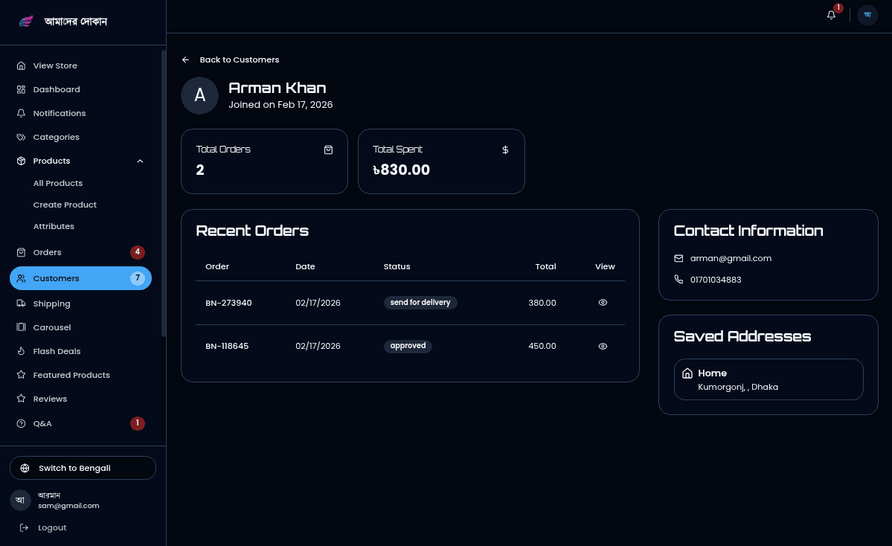892x546 pixels.
Task: Toggle the language switcher showing আ
Action: click(867, 15)
